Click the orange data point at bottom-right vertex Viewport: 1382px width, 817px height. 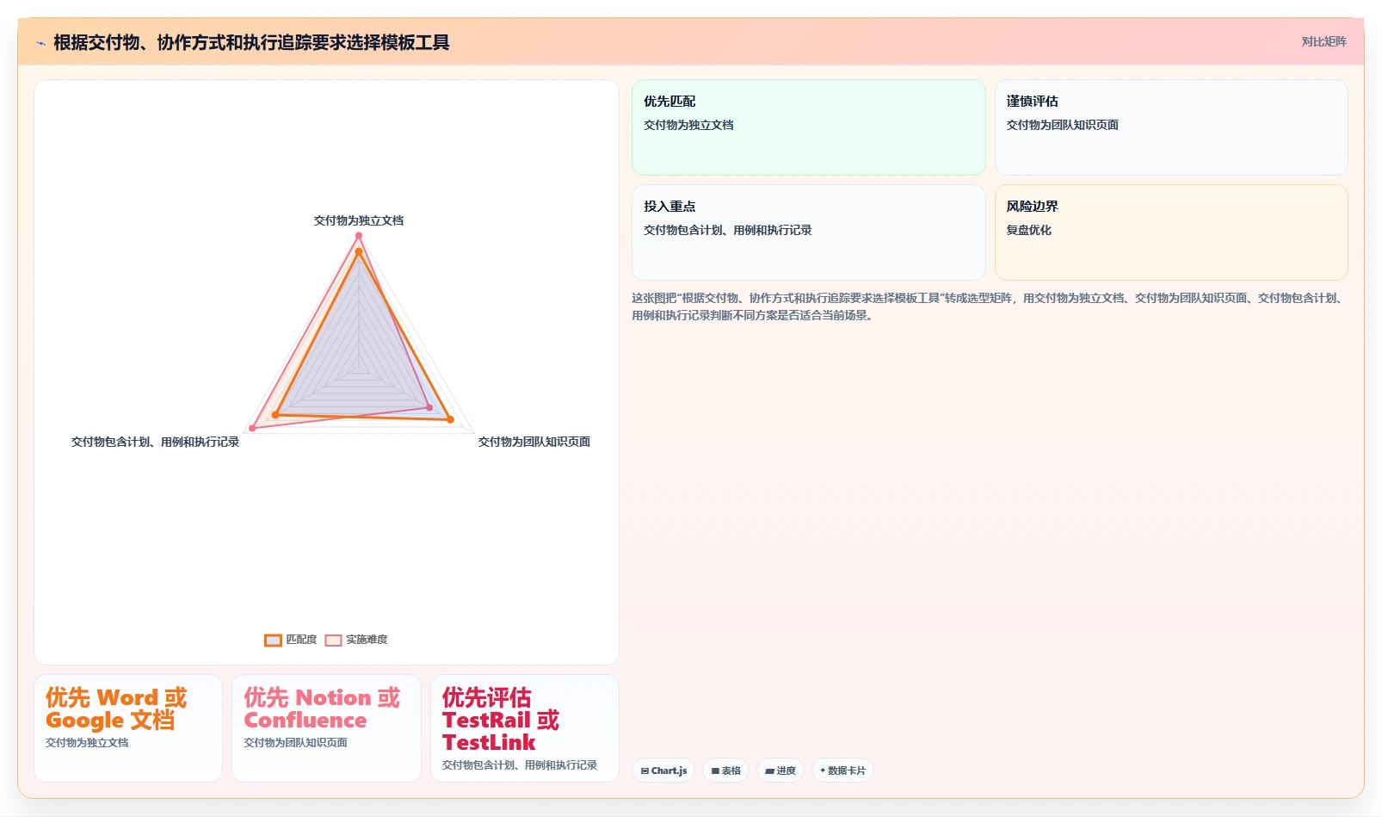[450, 419]
